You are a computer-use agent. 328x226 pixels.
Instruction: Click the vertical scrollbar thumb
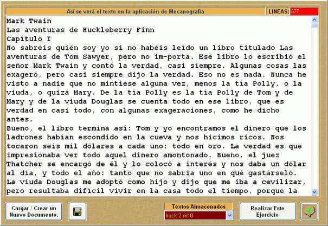click(314, 25)
